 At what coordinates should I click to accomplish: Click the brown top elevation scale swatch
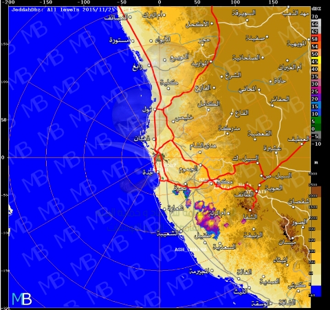[316, 192]
